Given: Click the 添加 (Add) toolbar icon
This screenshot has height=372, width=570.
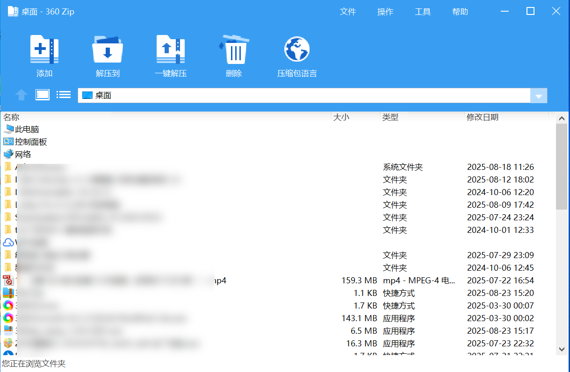Looking at the screenshot, I should (x=44, y=49).
